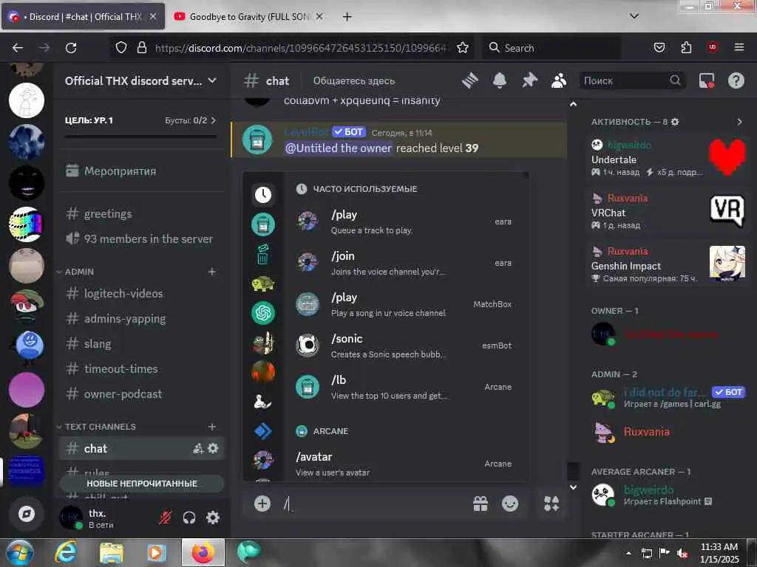
Task: Launch Internet Explorer from taskbar
Action: 65,552
